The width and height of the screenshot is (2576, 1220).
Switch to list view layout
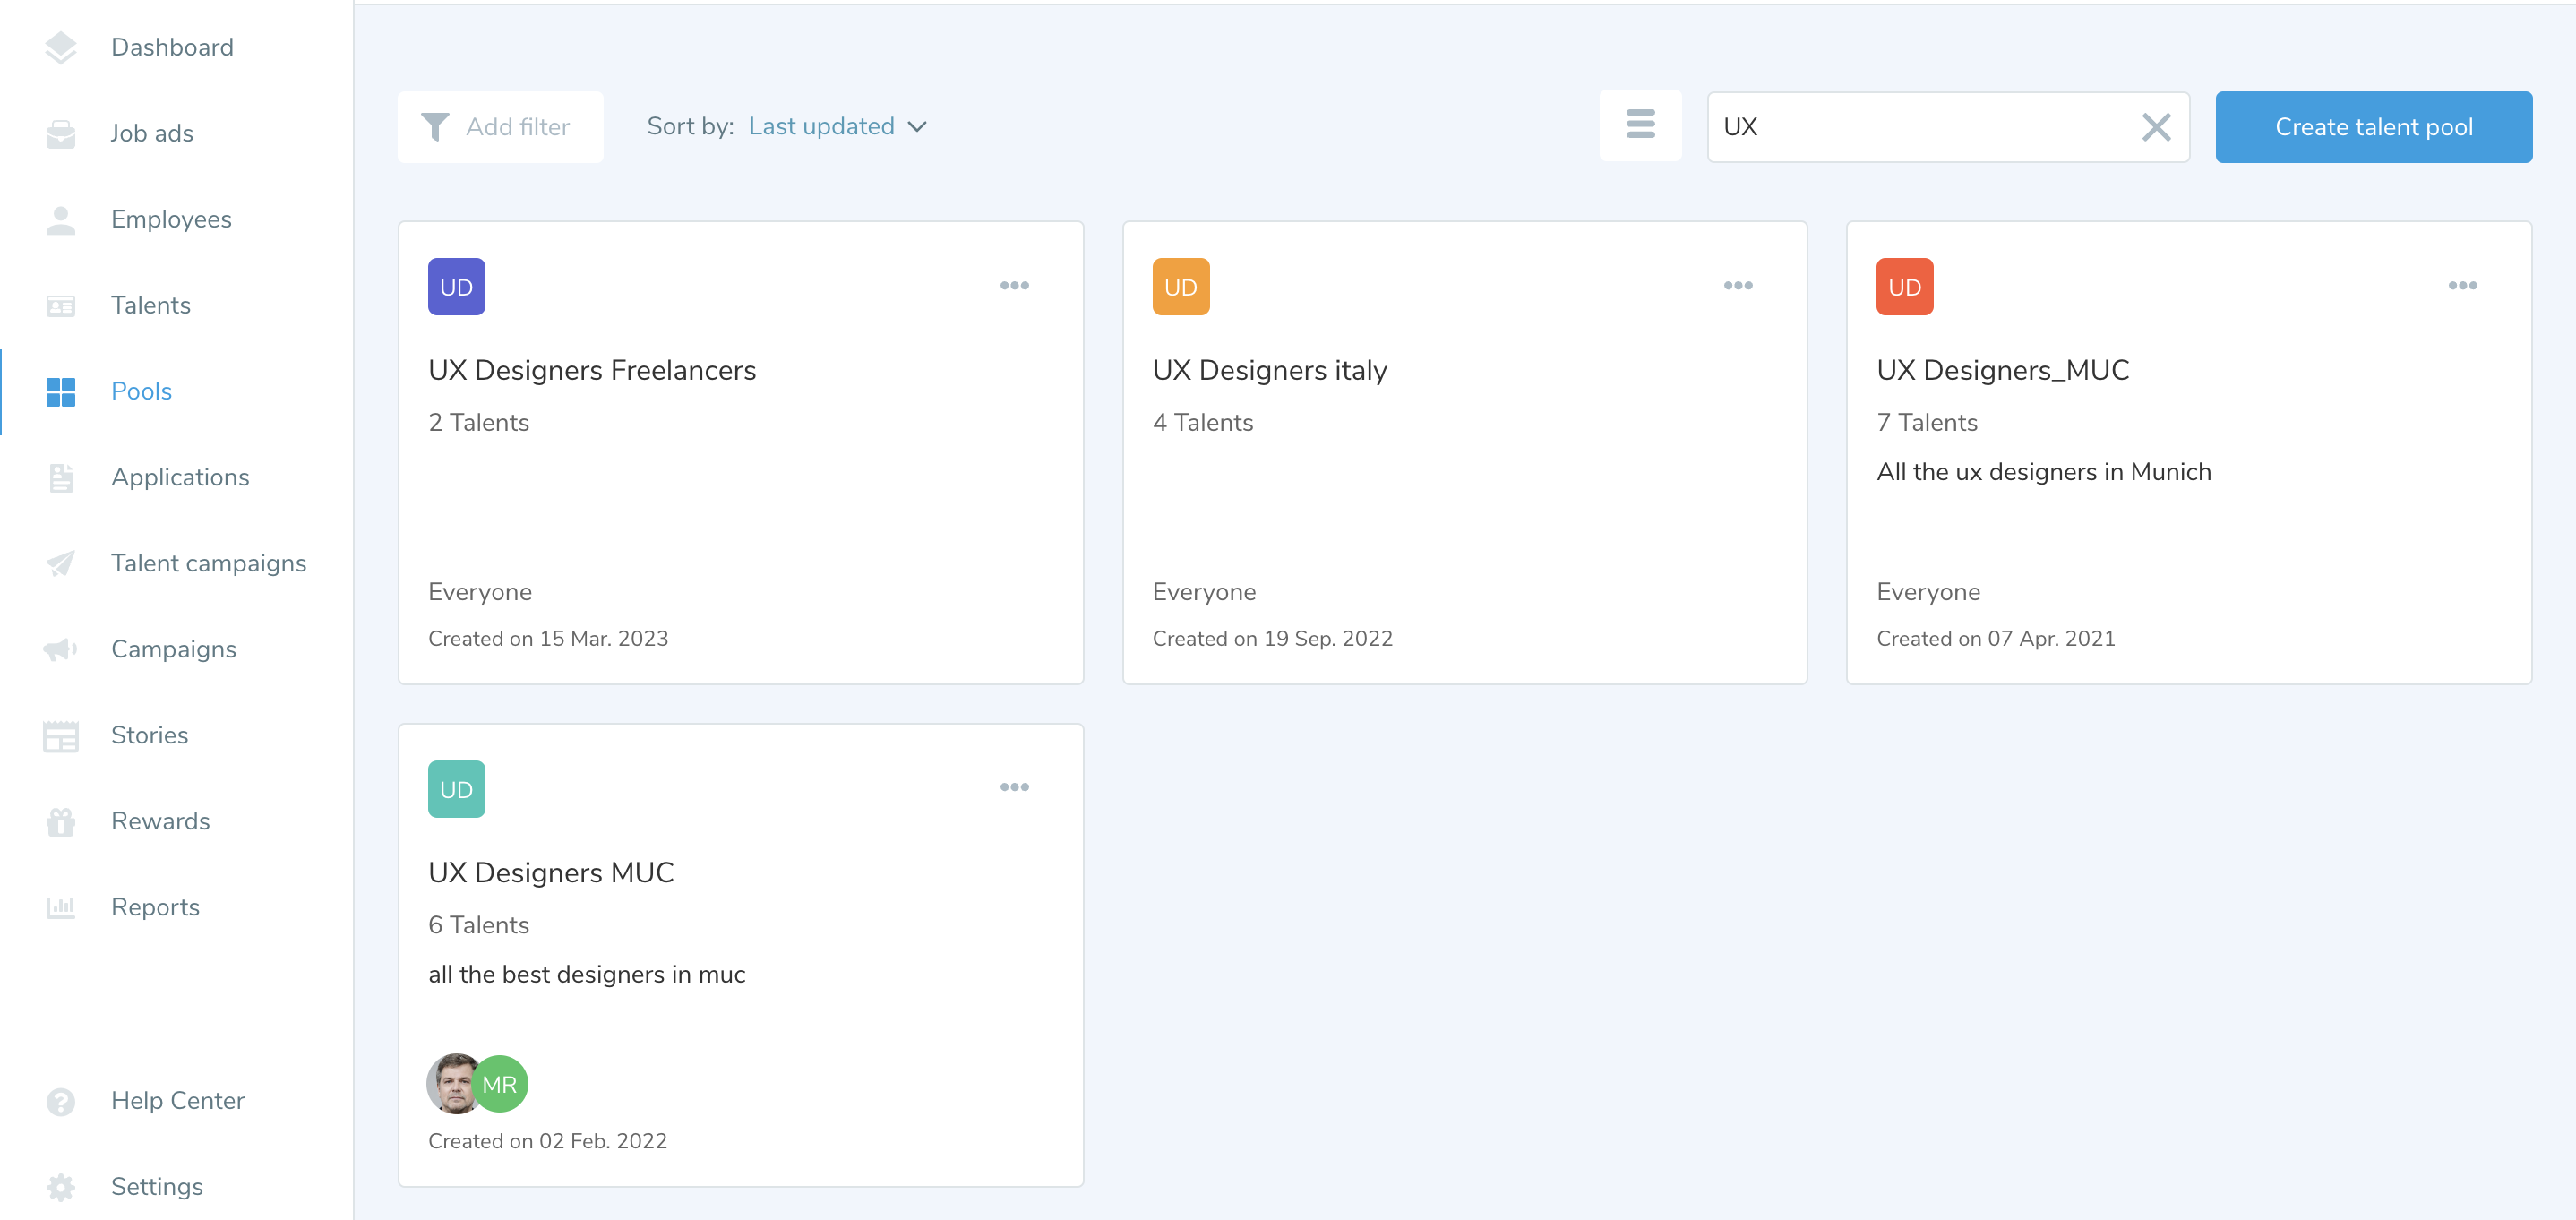[x=1640, y=126]
